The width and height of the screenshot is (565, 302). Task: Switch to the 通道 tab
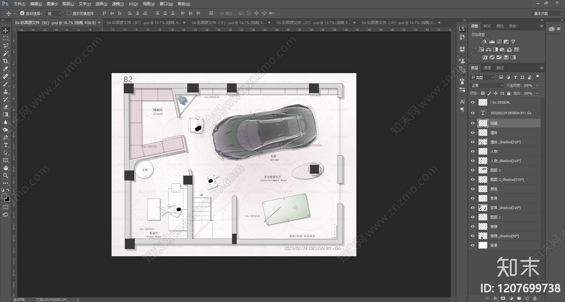[x=487, y=68]
